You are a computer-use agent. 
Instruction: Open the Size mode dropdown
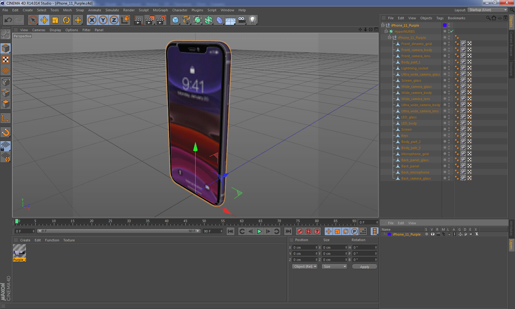click(x=334, y=266)
